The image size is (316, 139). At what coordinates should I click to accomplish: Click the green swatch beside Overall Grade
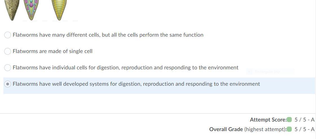[289, 129]
